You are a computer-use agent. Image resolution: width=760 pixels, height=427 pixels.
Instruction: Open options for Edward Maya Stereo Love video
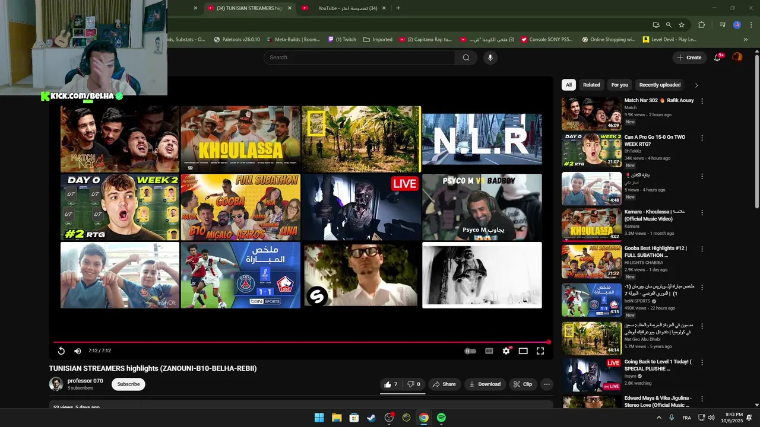click(x=702, y=399)
